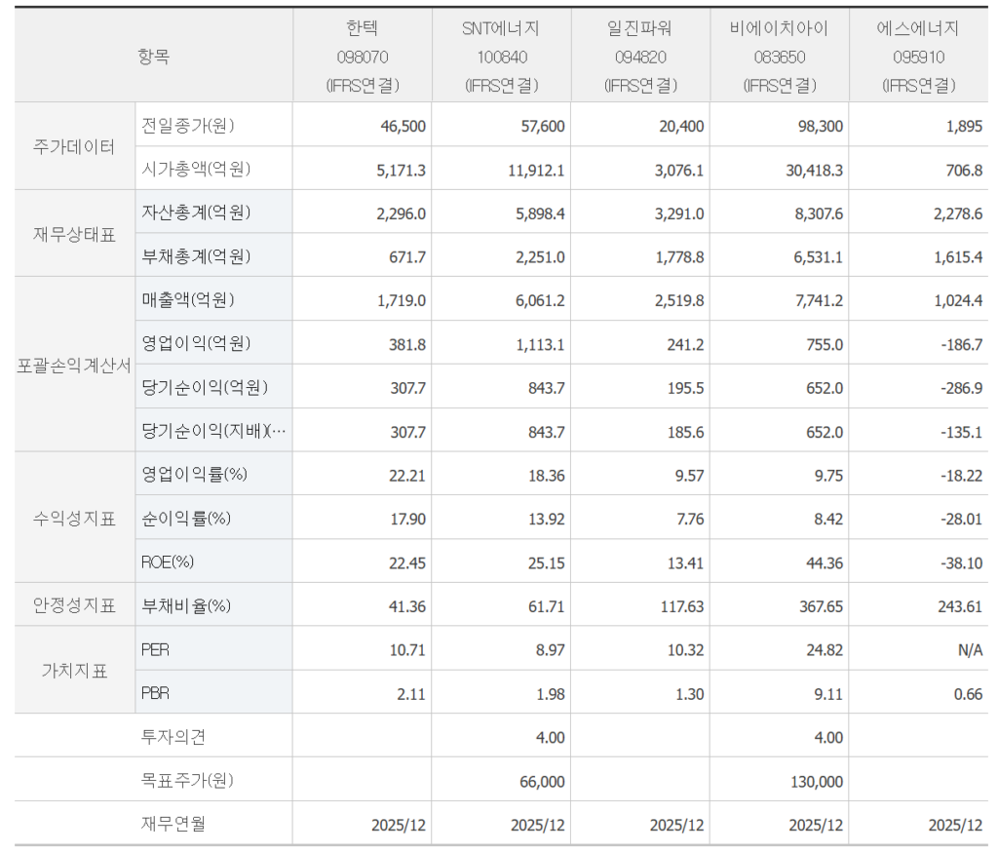Select the 재무상태표 category label

coord(74,234)
